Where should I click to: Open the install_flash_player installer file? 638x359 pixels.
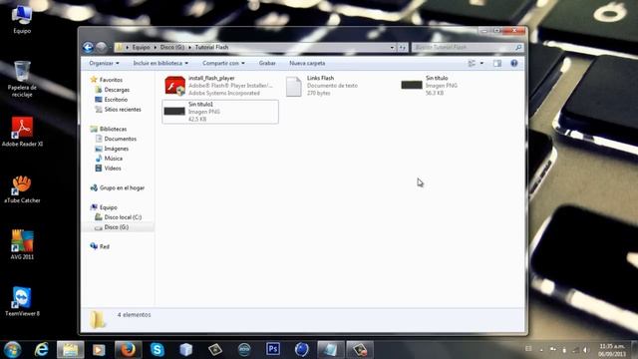point(219,86)
